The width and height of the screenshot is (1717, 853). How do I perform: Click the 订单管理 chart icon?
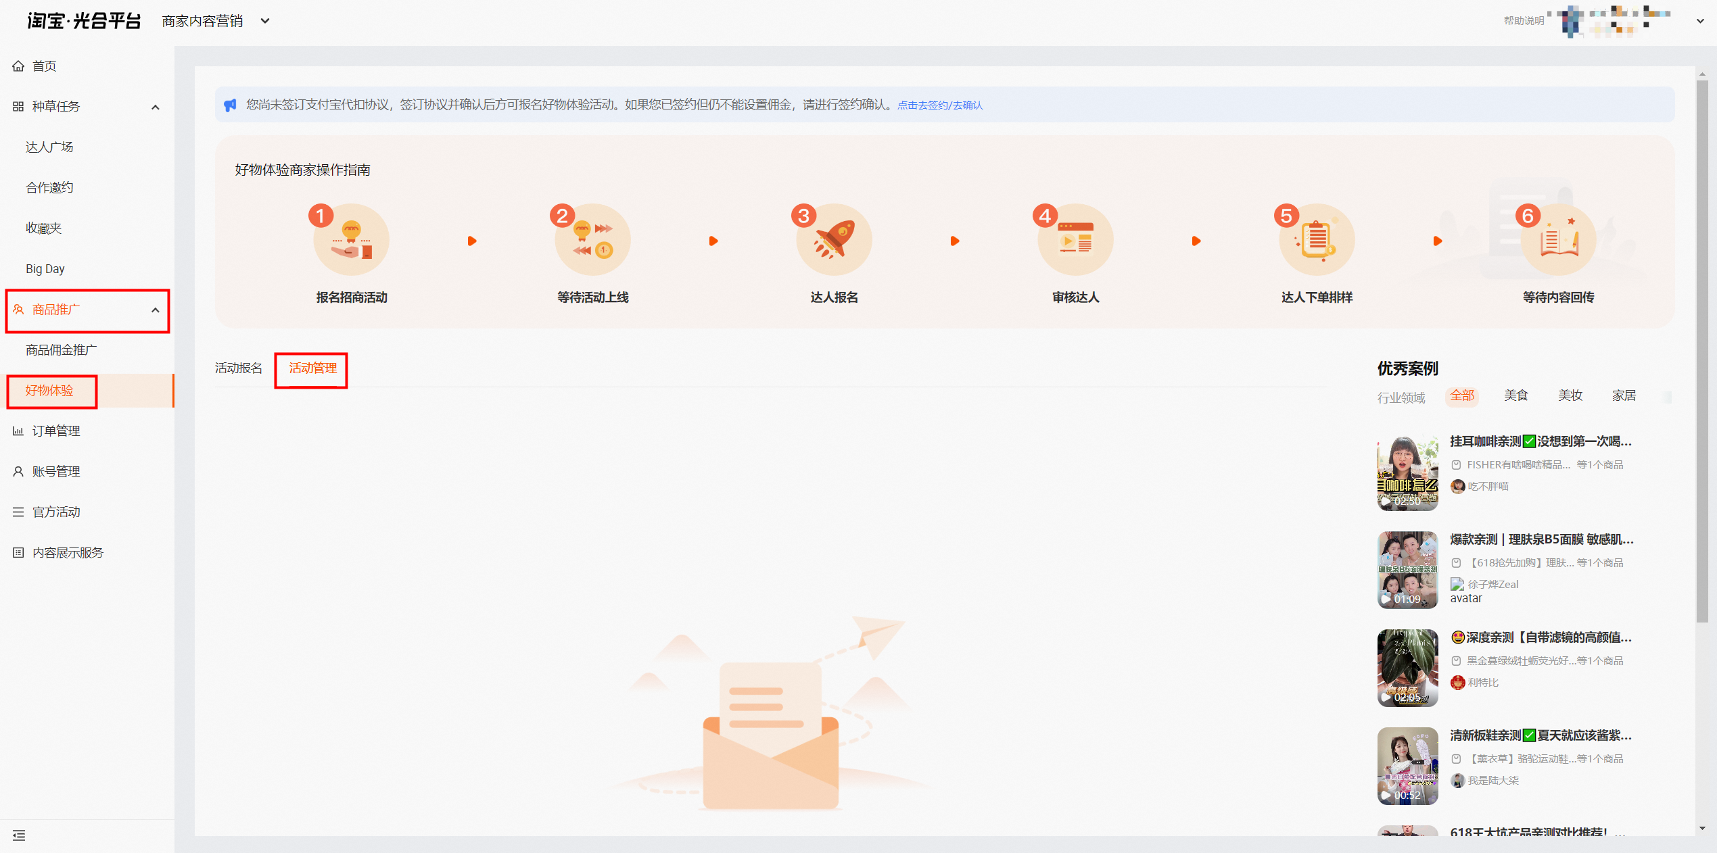pos(18,431)
